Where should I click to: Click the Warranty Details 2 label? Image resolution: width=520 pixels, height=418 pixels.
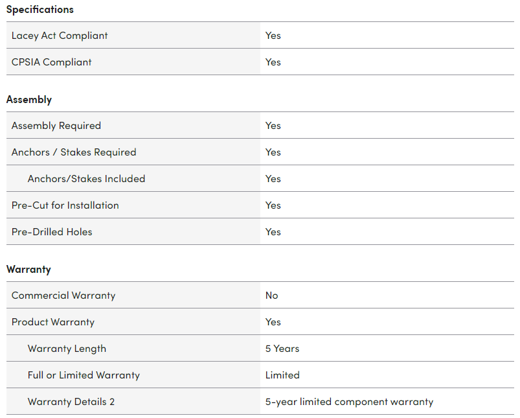coord(71,402)
